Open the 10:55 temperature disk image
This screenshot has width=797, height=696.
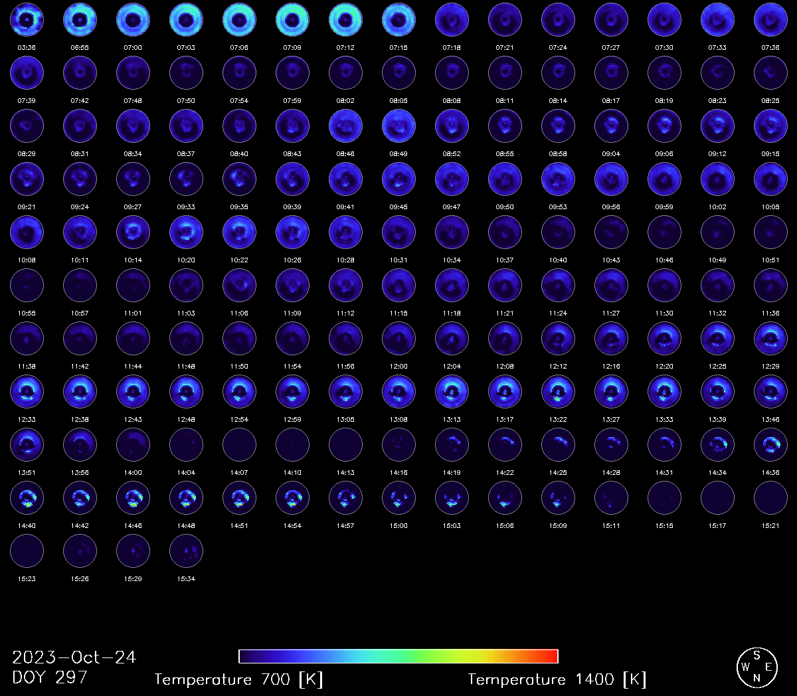[x=27, y=286]
